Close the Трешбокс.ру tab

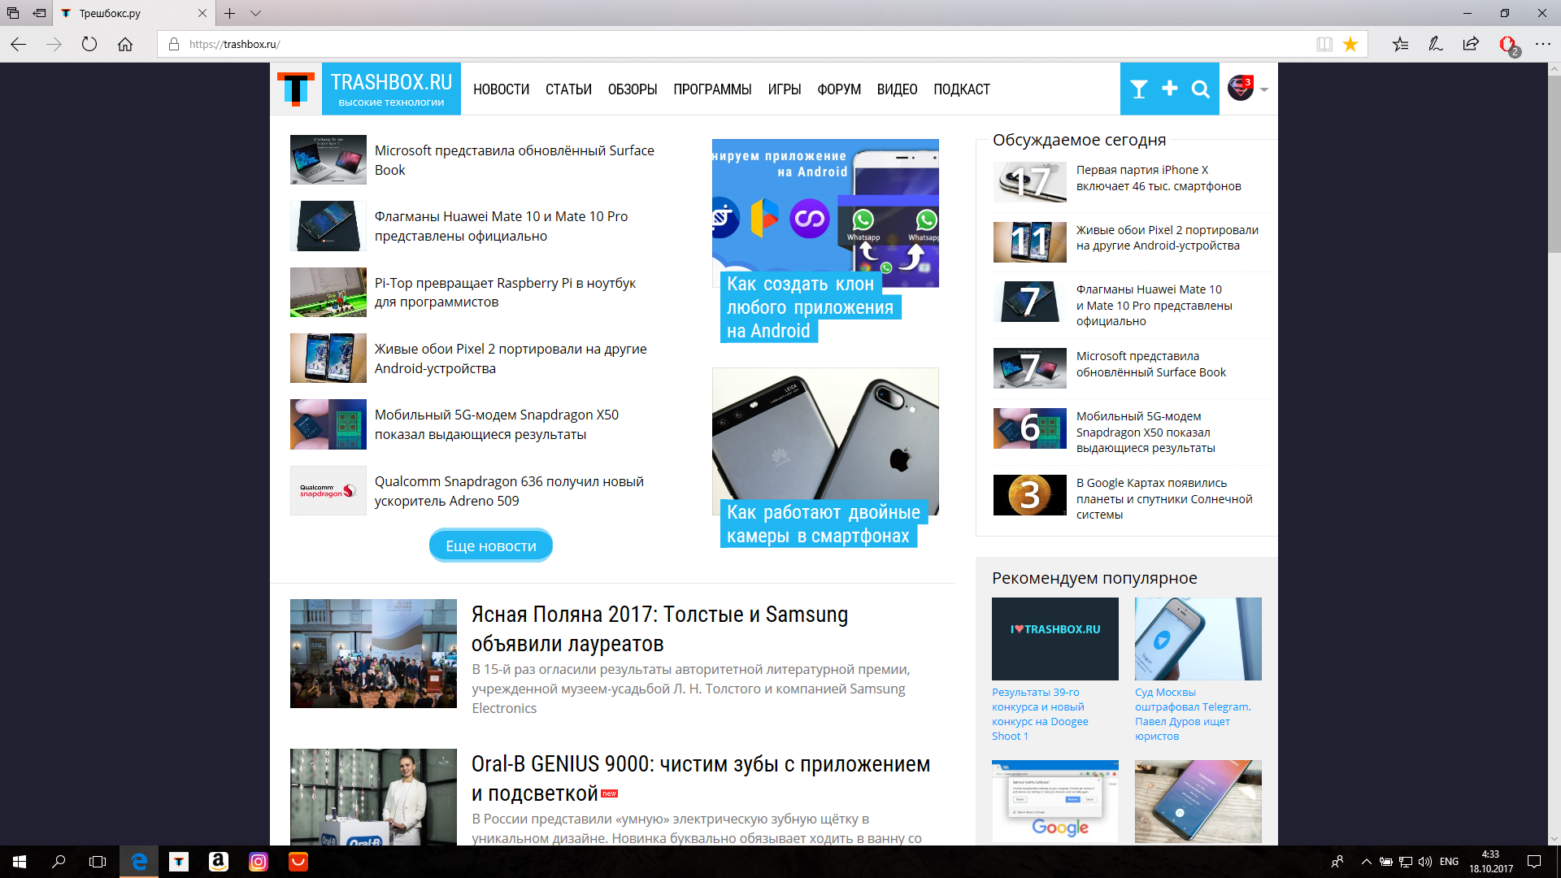pos(202,13)
